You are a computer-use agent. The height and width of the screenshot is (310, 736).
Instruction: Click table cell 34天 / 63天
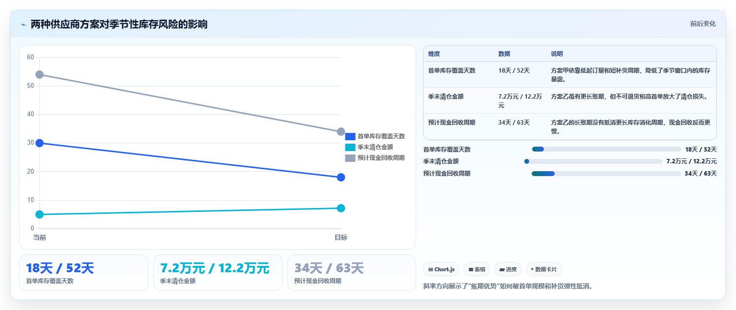click(514, 123)
